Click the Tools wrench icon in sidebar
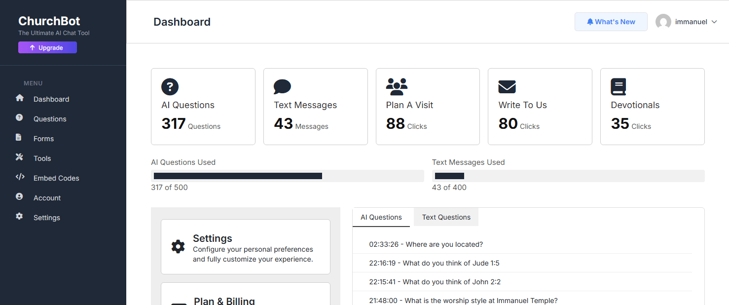The image size is (729, 305). point(19,157)
